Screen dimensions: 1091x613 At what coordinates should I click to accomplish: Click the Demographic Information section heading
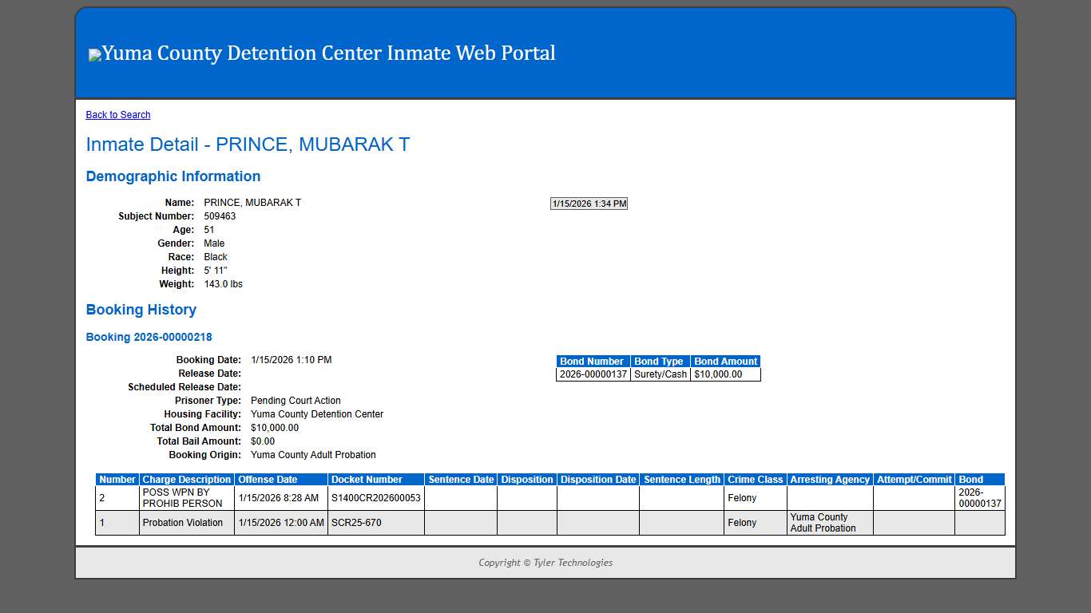173,176
